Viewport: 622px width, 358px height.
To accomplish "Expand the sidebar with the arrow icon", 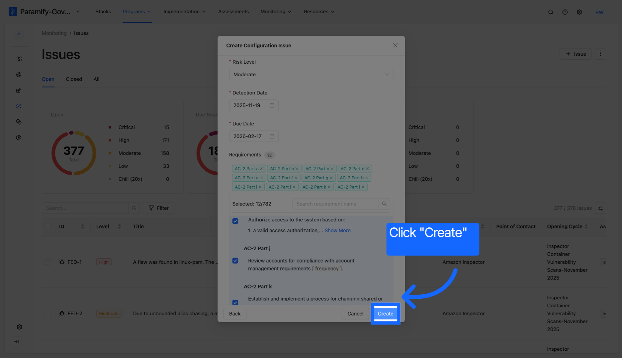I will pyautogui.click(x=16, y=341).
